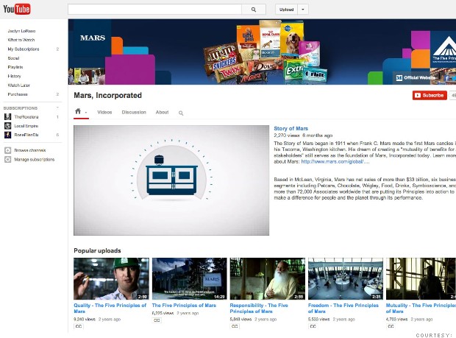Image resolution: width=456 pixels, height=338 pixels.
Task: Open TheRoxetera subscription avatar
Action: pos(8,117)
